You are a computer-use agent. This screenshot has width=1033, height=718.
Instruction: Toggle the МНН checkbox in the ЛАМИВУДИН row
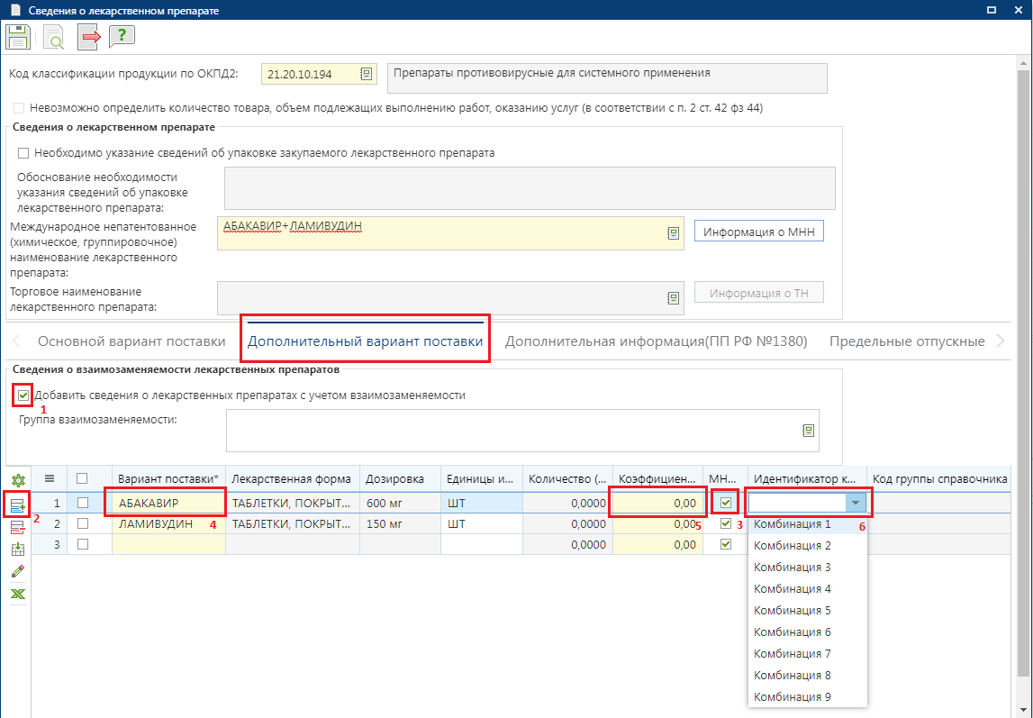726,523
